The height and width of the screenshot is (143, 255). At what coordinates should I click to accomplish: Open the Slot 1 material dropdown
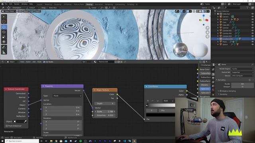87,62
